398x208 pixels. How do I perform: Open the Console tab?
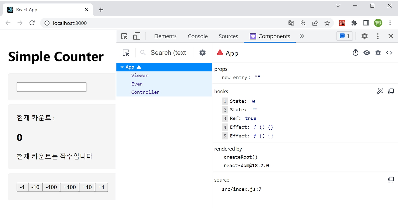point(198,36)
